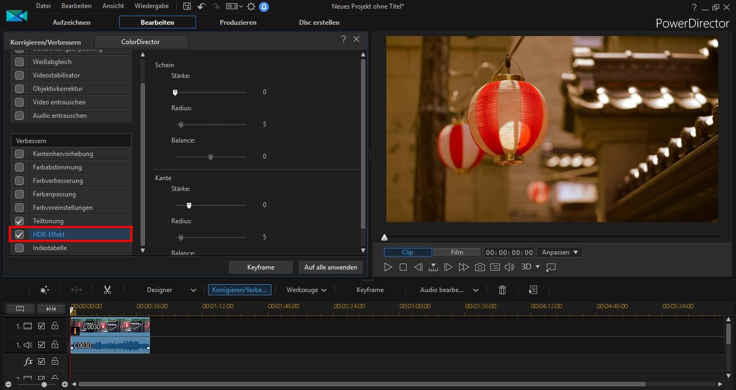Click the trash delete icon in timeline toolbar
This screenshot has height=390, width=736.
coord(503,290)
